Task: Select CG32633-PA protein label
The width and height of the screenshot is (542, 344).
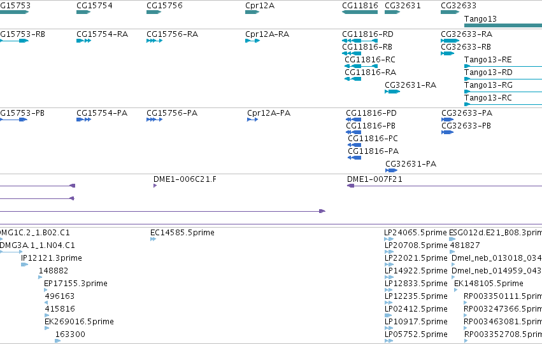Action: 467,113
